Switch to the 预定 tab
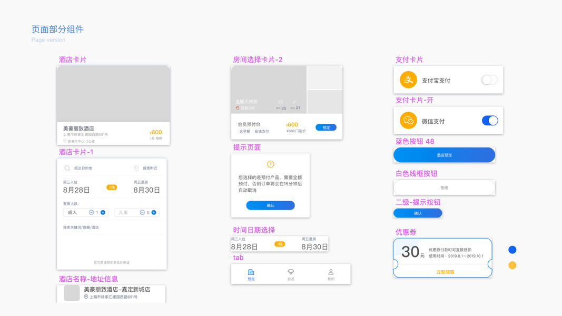 pos(251,274)
